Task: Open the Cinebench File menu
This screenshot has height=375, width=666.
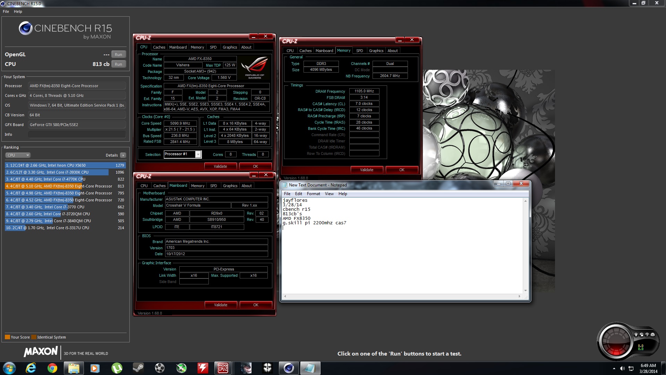Action: [x=6, y=11]
